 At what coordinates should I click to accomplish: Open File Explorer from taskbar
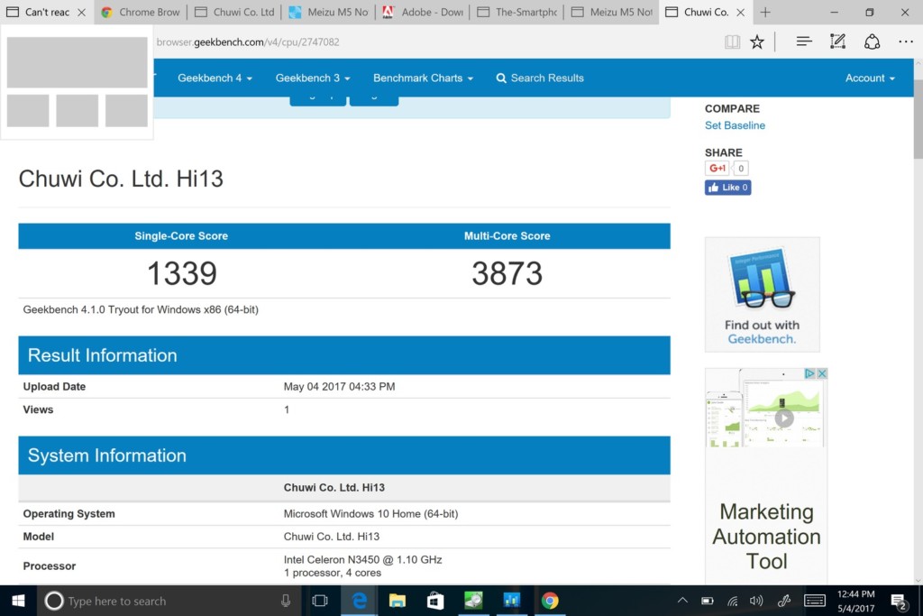coord(398,601)
